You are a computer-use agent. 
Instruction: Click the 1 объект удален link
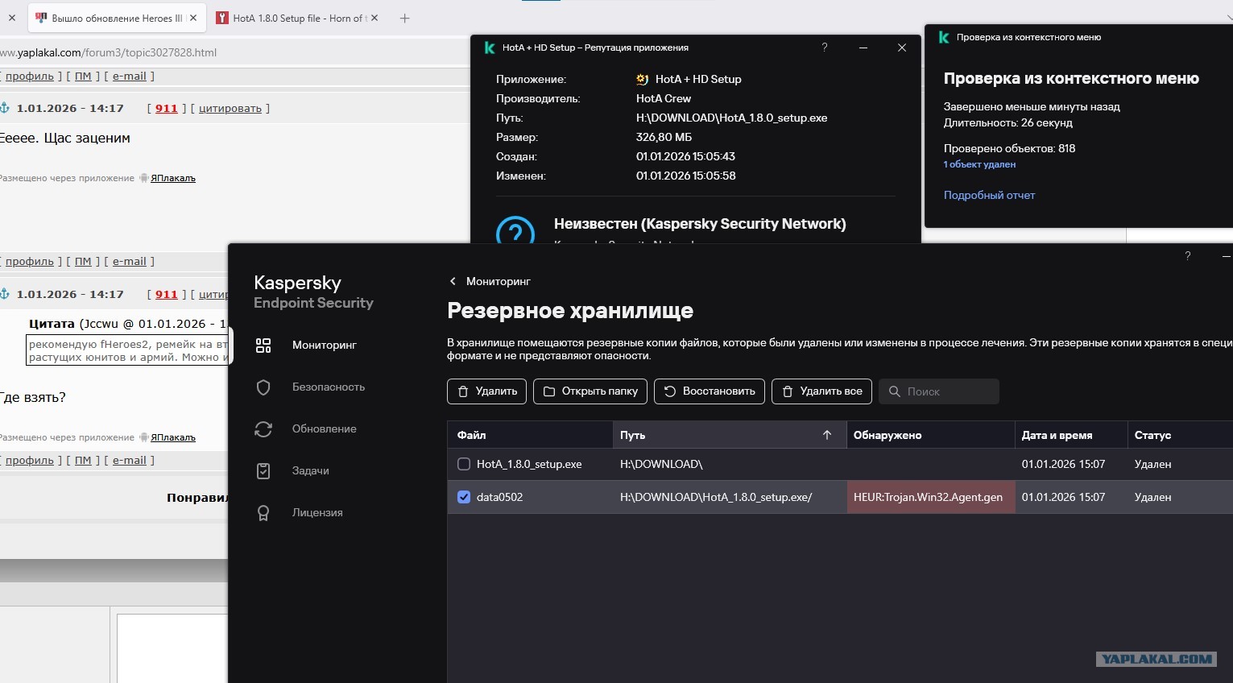pyautogui.click(x=979, y=164)
